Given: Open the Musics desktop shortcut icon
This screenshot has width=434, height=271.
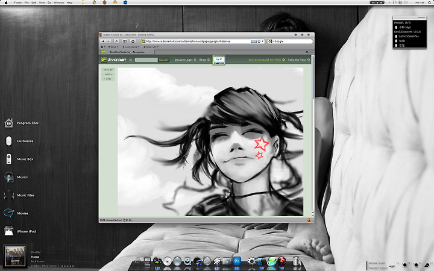Looking at the screenshot, I should coord(8,177).
